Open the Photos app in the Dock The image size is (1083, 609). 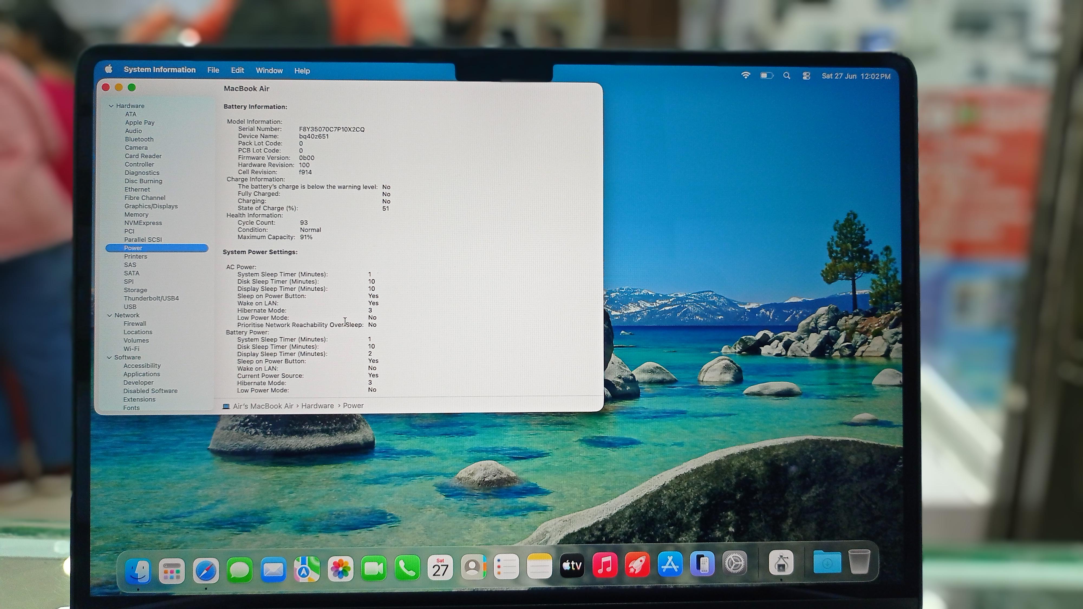[x=341, y=569]
